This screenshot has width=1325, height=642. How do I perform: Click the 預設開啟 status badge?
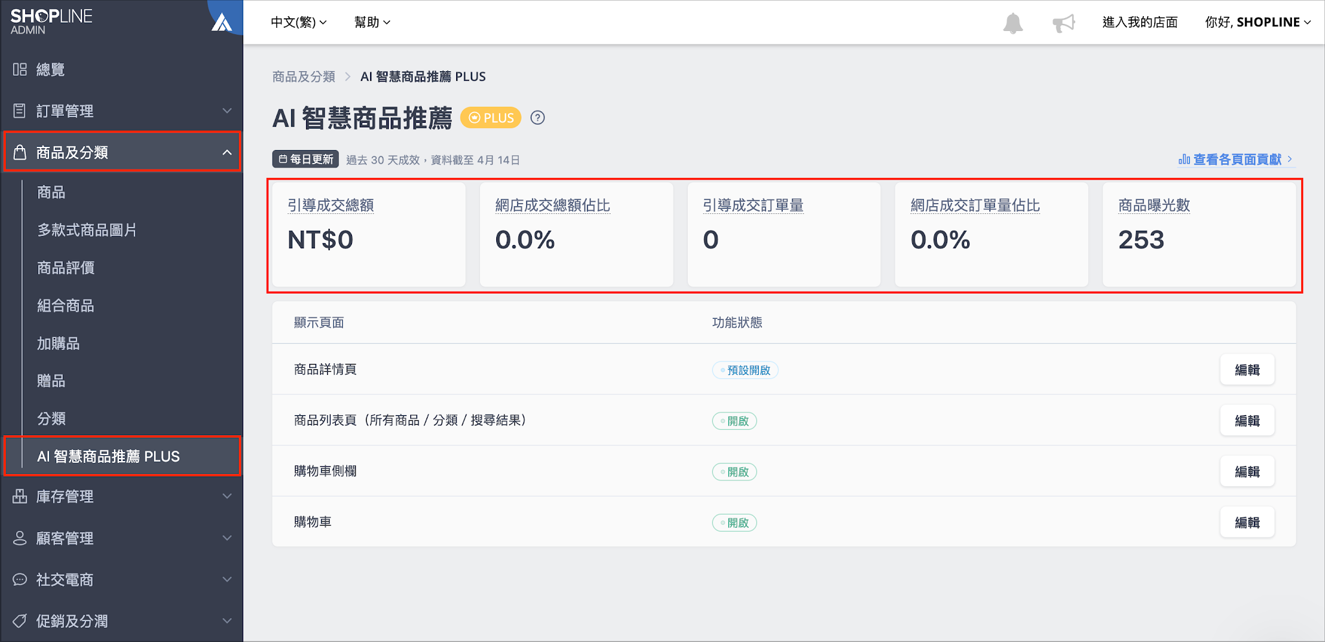[745, 370]
